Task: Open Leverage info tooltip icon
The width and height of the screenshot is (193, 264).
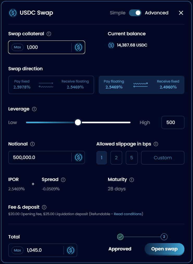Action: tap(34, 109)
